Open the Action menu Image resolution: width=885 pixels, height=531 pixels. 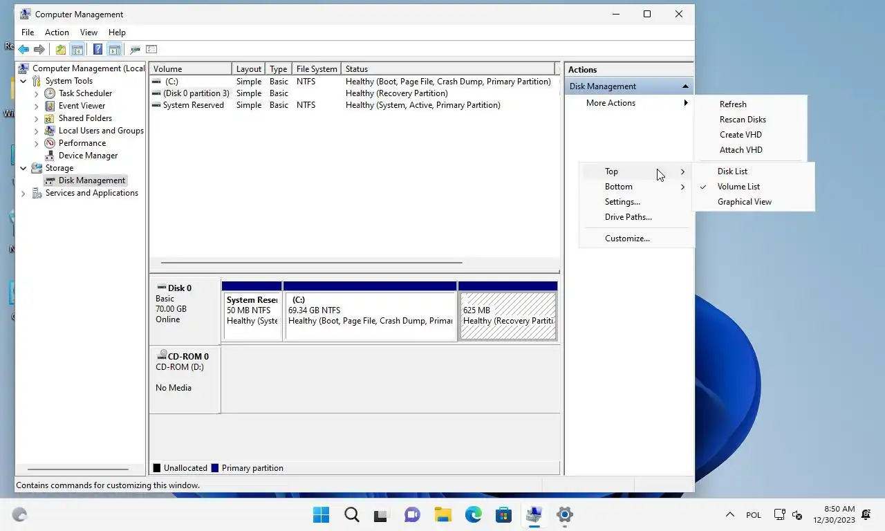[x=57, y=32]
